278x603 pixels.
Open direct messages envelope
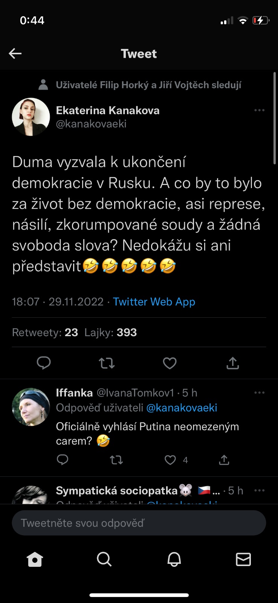243,559
